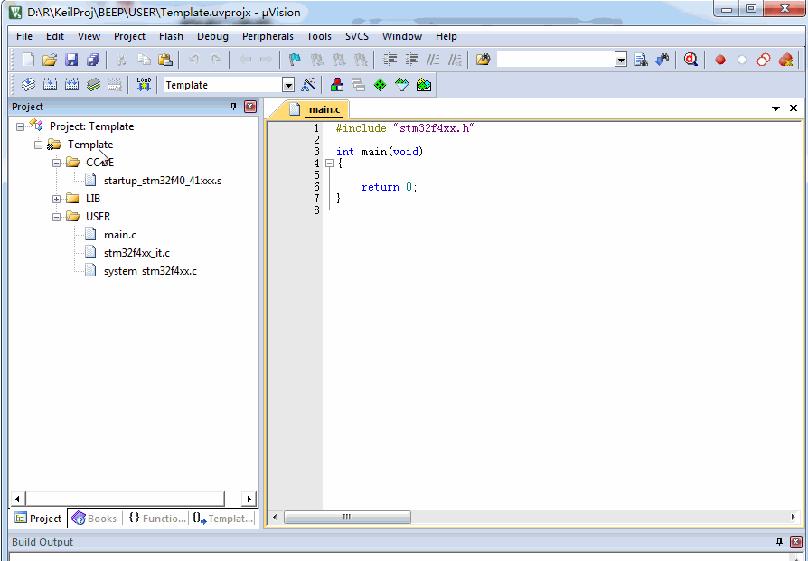Image resolution: width=808 pixels, height=561 pixels.
Task: Build target files icon
Action: pos(50,85)
